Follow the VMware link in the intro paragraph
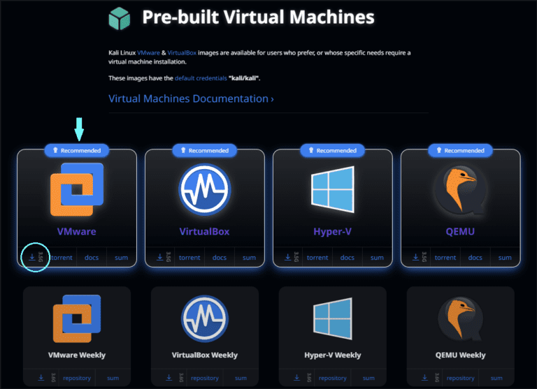This screenshot has height=389, width=537. click(x=148, y=52)
